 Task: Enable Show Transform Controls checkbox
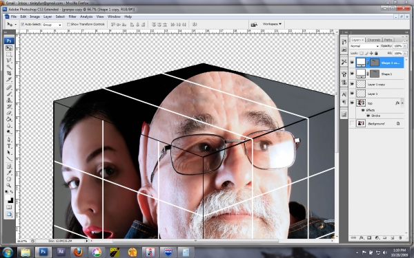[68, 24]
